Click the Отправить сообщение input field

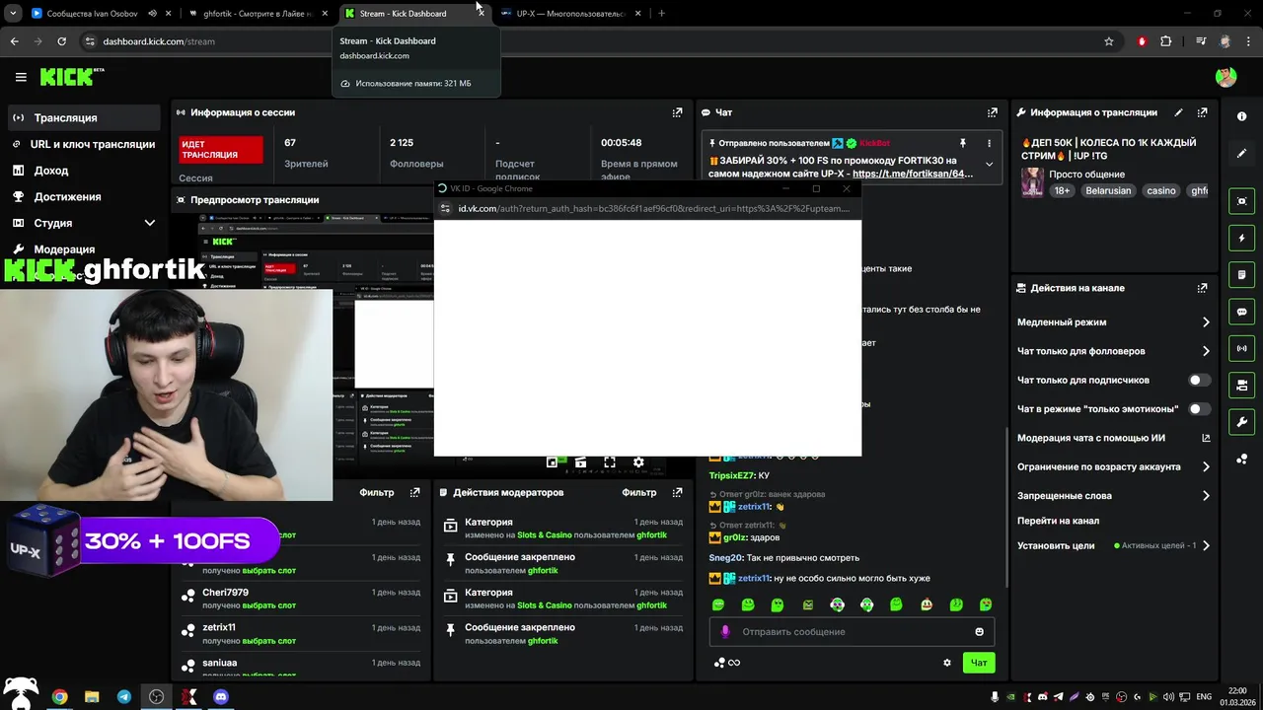852,632
